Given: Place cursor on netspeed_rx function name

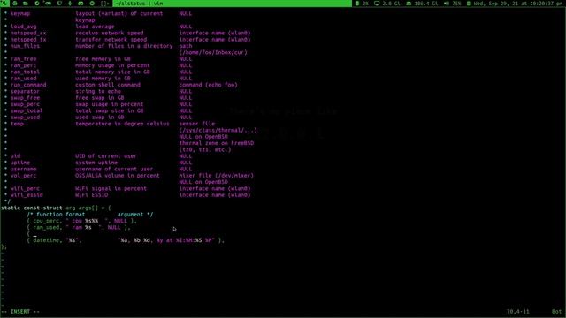Looking at the screenshot, I should [28, 33].
